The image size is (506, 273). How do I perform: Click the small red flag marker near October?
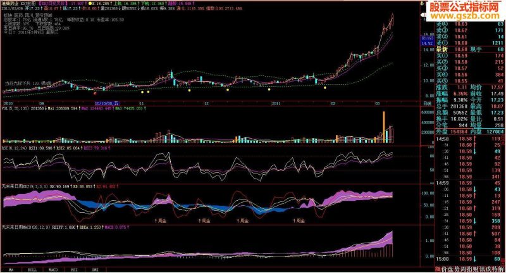95,93
